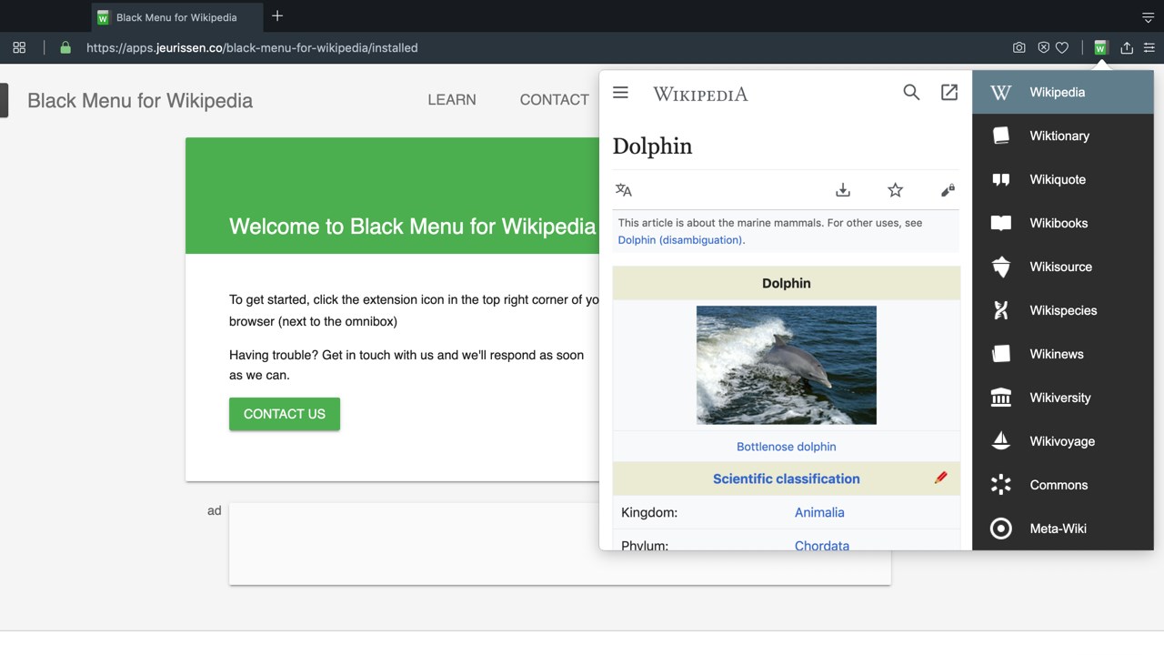The width and height of the screenshot is (1164, 655).
Task: Click the Wiktionary icon in sidebar
Action: click(x=1001, y=136)
